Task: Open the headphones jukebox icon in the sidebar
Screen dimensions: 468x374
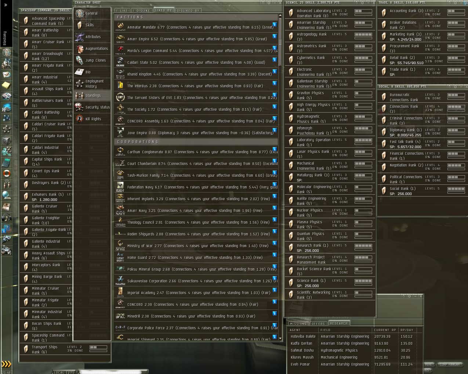Action: 6,217
